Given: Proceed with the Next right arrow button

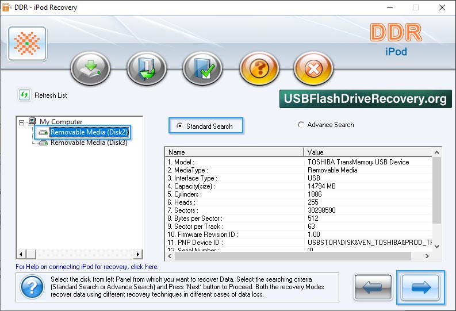Looking at the screenshot, I should pos(420,287).
